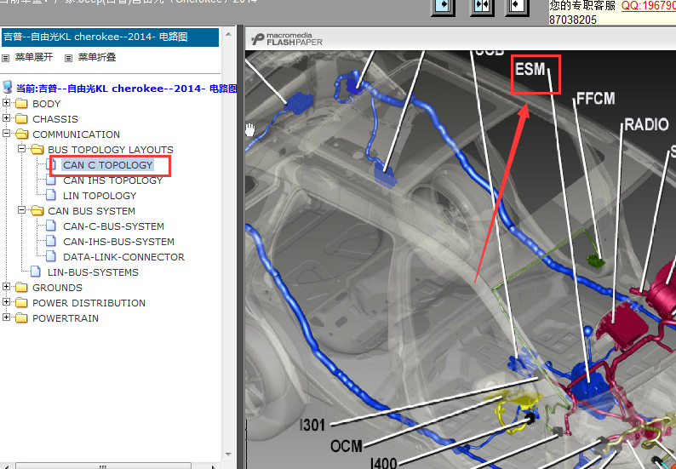The height and width of the screenshot is (469, 676).
Task: Click the CAN IHS TOPOLOGY page icon
Action: [x=51, y=180]
